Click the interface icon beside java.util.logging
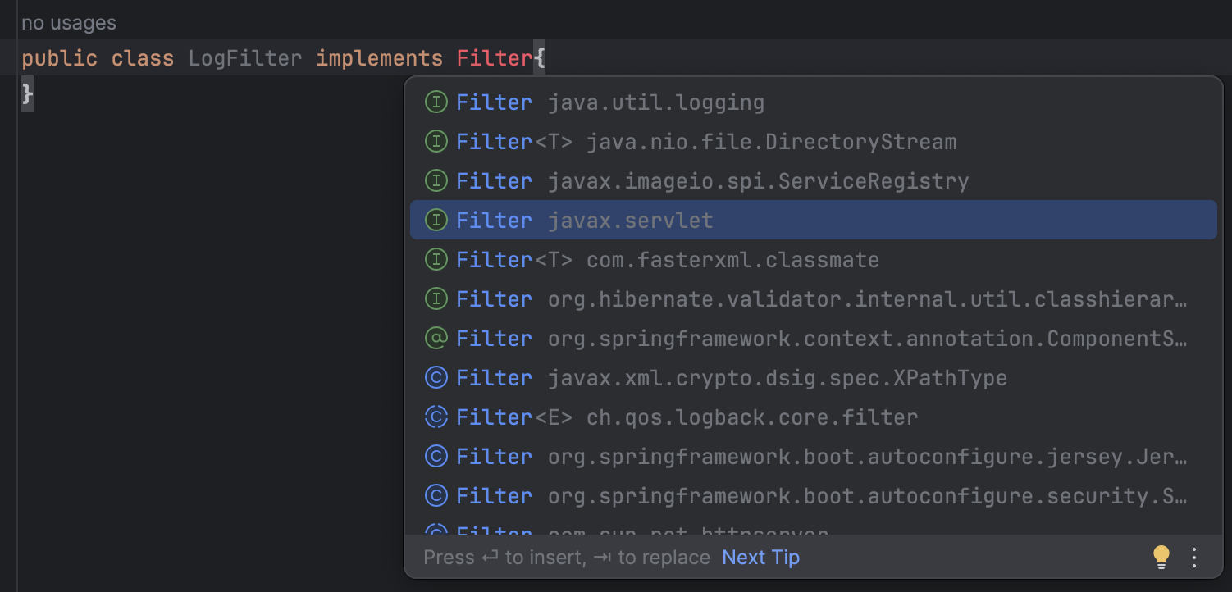Screen dimensions: 1232x592 point(436,102)
